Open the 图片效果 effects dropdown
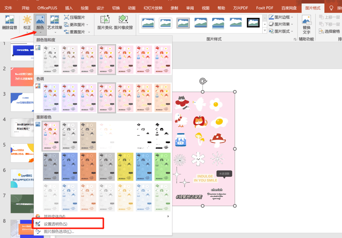The image size is (342, 238). [x=292, y=24]
